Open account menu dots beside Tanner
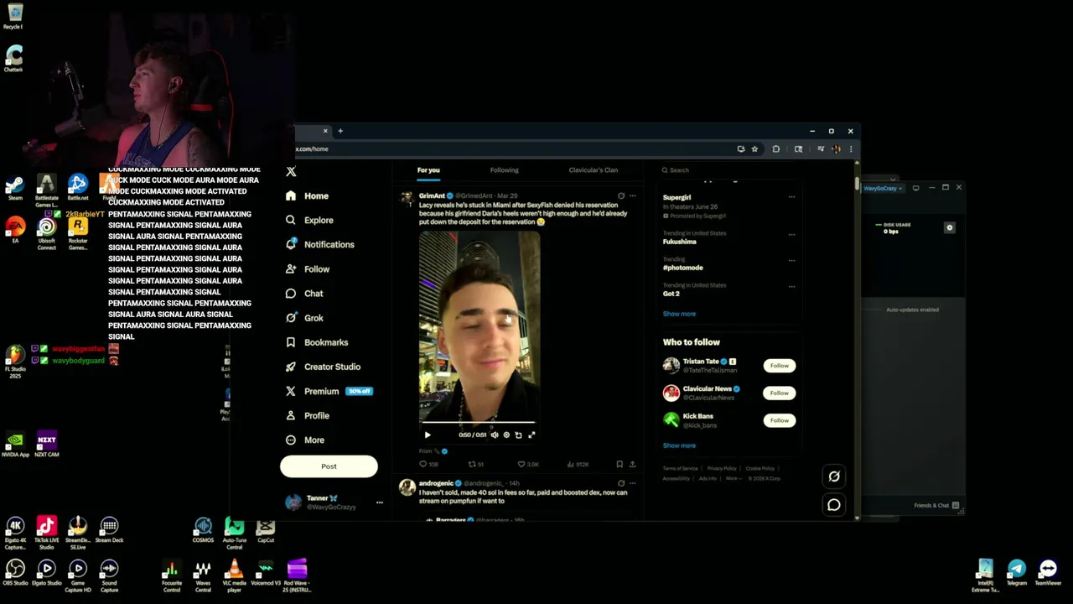The width and height of the screenshot is (1073, 604). pyautogui.click(x=379, y=502)
